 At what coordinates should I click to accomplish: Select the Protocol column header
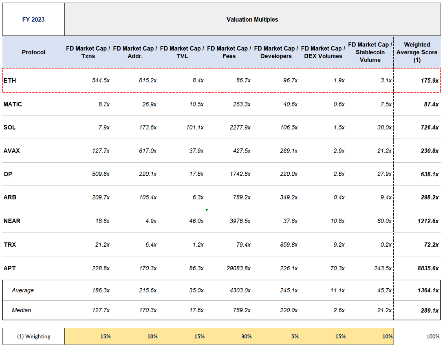pos(33,52)
